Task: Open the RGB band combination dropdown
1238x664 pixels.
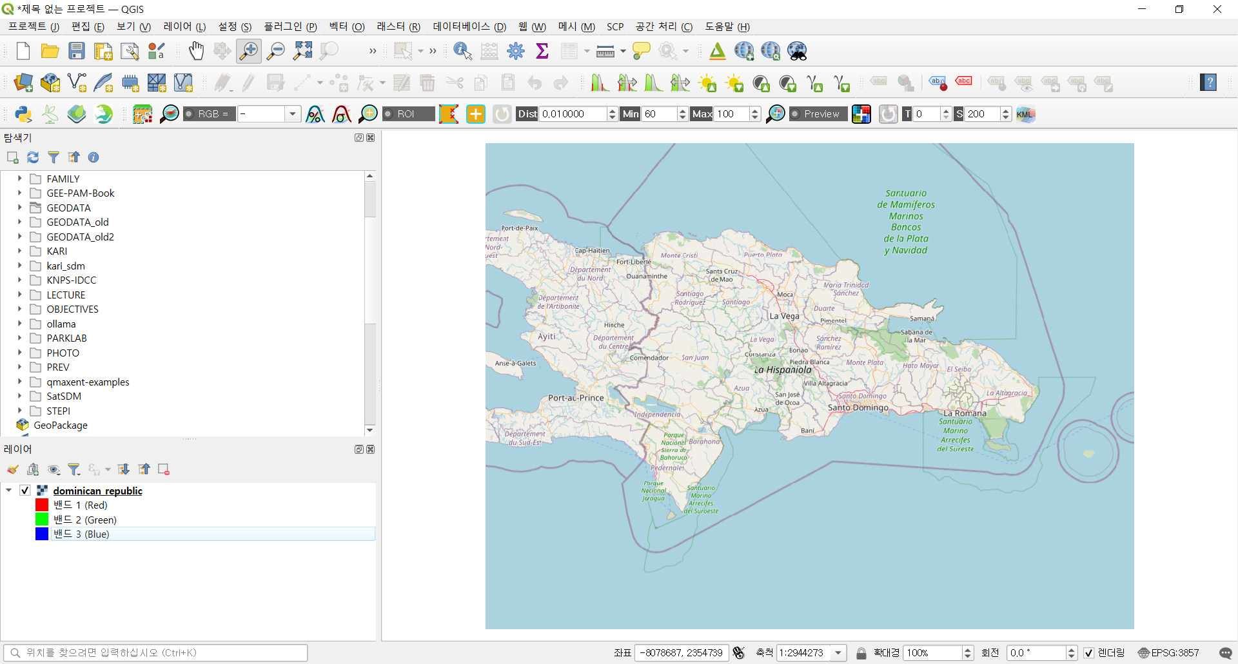Action: click(x=293, y=114)
